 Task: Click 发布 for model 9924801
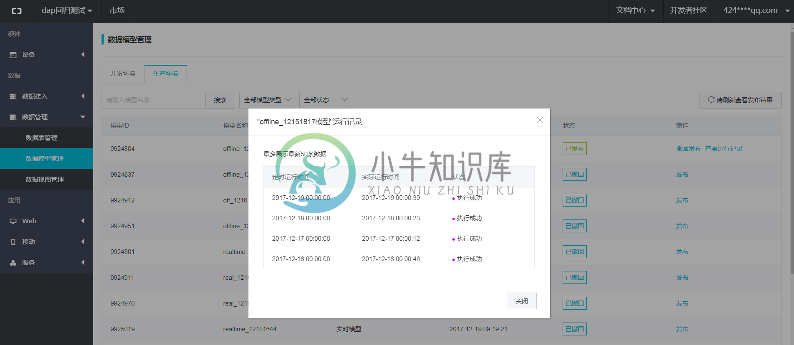point(682,252)
